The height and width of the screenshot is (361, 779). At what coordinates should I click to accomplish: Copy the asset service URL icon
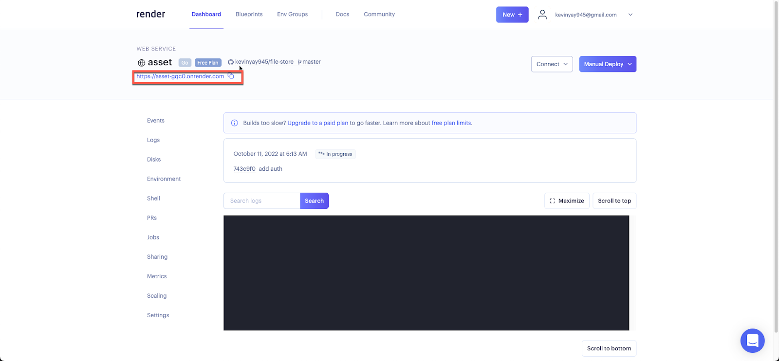coord(231,76)
